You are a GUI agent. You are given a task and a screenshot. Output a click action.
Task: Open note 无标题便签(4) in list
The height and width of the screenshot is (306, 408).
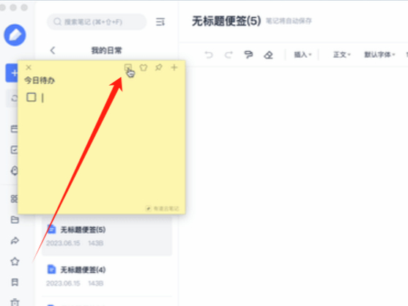pyautogui.click(x=107, y=276)
